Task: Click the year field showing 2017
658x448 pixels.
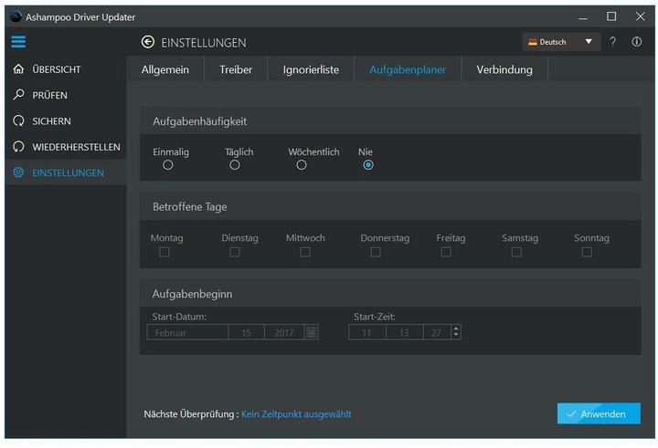Action: [284, 332]
